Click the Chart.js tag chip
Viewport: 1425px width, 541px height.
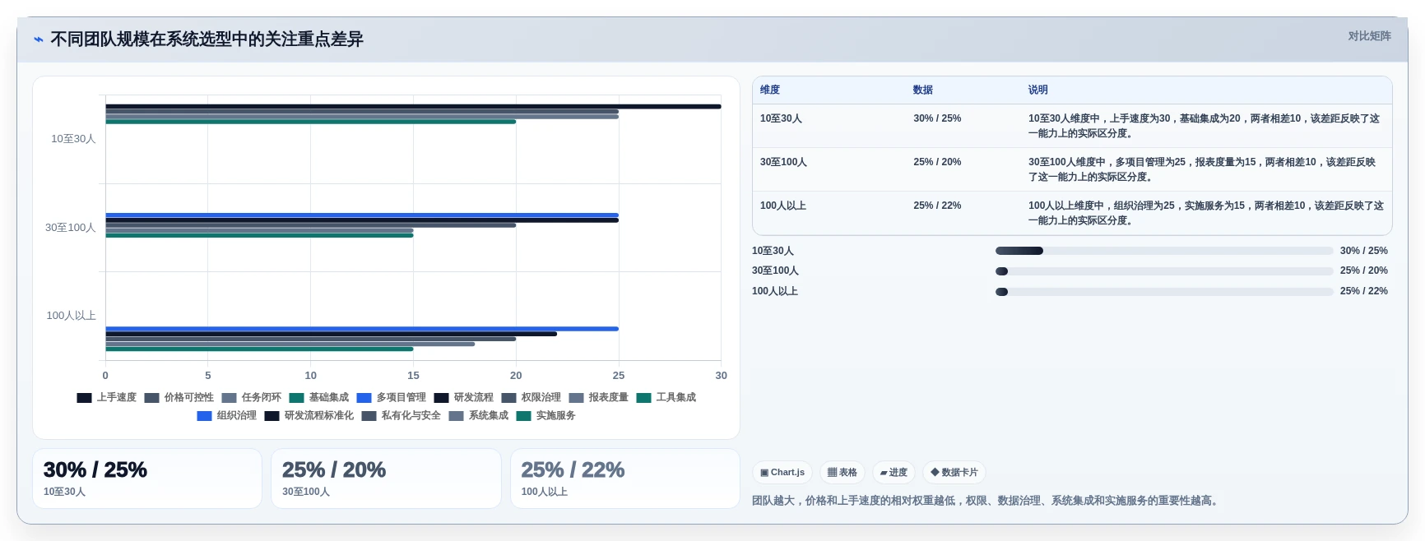(x=782, y=473)
